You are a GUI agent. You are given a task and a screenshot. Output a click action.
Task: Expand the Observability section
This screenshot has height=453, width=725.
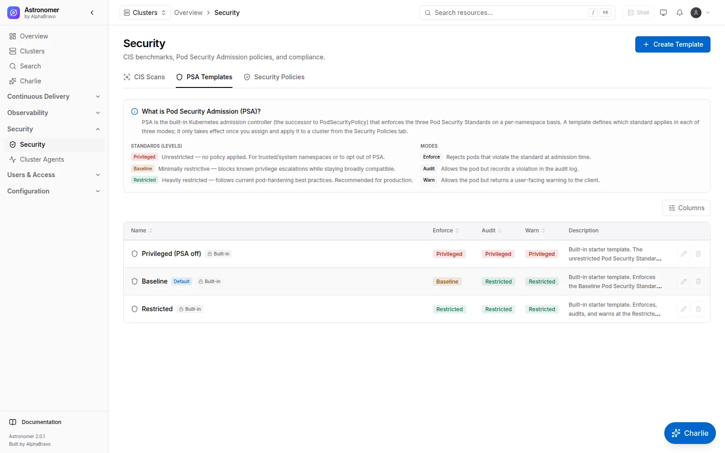pyautogui.click(x=54, y=113)
